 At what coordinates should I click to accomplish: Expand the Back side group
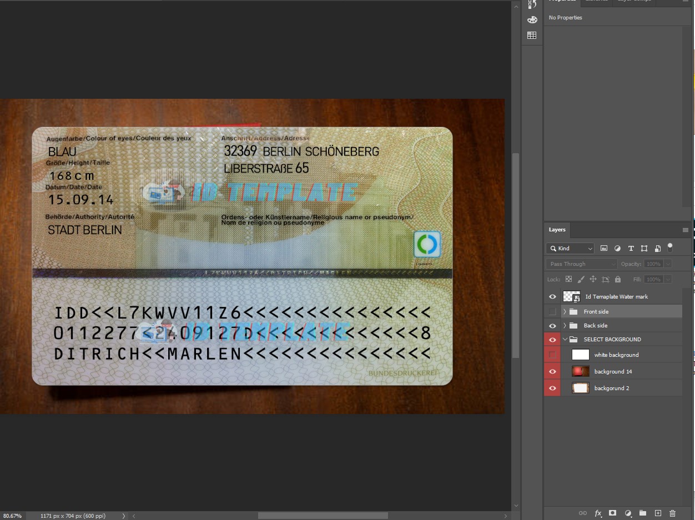[x=565, y=326]
